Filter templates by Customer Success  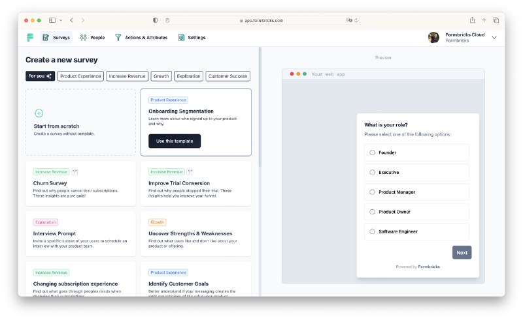[x=228, y=76]
